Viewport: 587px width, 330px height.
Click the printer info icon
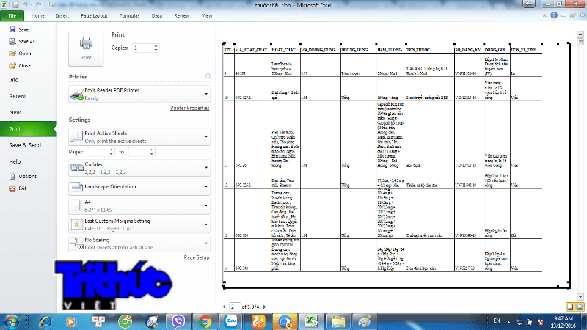(208, 76)
